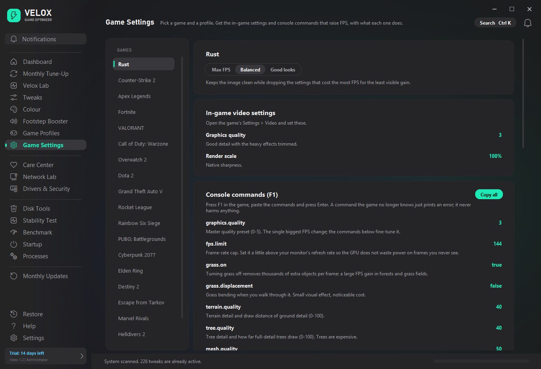This screenshot has width=541, height=369.
Task: Select Fortnite in games list
Action: click(144, 112)
